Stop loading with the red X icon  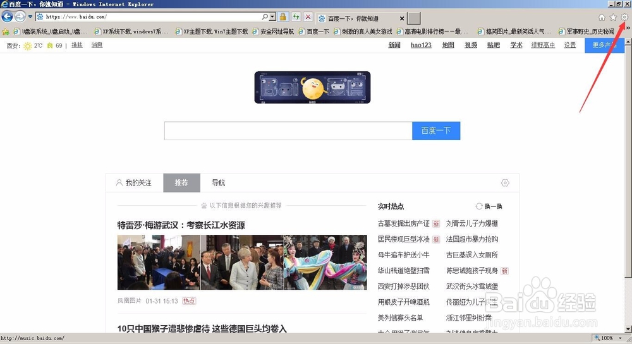click(308, 17)
